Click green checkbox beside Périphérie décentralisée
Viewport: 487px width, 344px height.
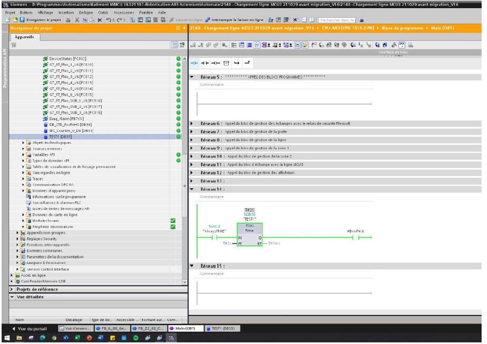(173, 227)
